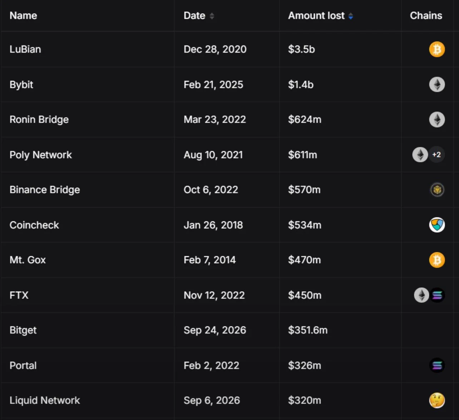
Task: Click the $450m amount lost value
Action: (x=305, y=295)
